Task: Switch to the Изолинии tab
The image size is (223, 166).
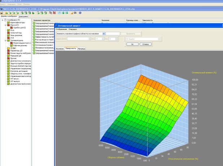Action: [x=60, y=48]
